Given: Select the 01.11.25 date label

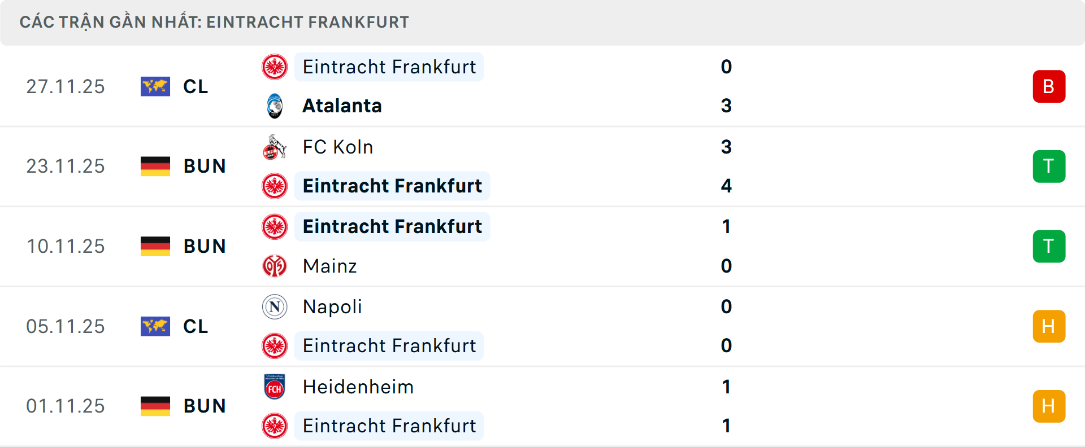Looking at the screenshot, I should pos(66,406).
